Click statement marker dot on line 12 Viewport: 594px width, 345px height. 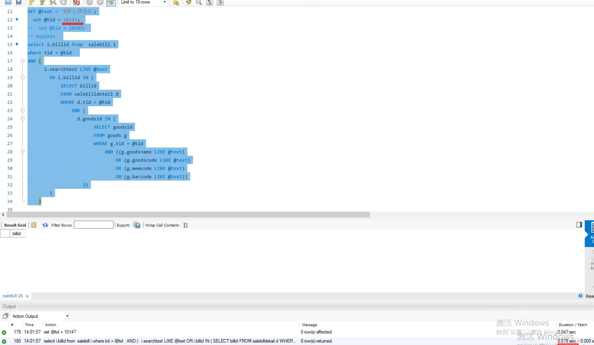click(17, 20)
